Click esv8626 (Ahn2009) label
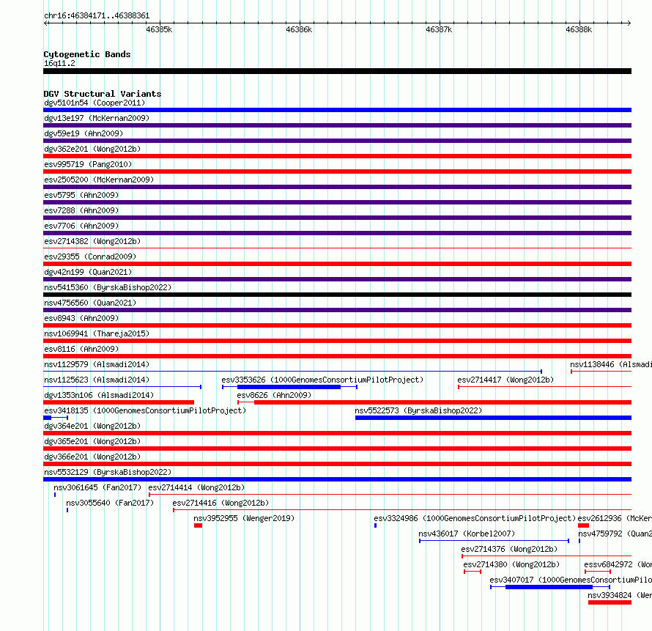The height and width of the screenshot is (631, 652). (274, 395)
